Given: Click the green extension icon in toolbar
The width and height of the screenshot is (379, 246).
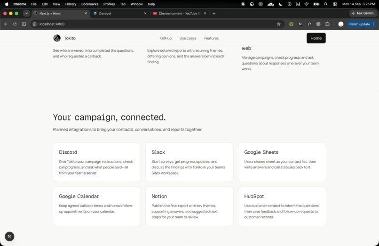Looking at the screenshot, I should (x=291, y=24).
